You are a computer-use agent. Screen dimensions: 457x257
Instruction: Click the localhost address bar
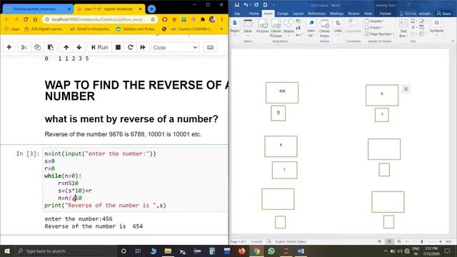click(x=99, y=19)
